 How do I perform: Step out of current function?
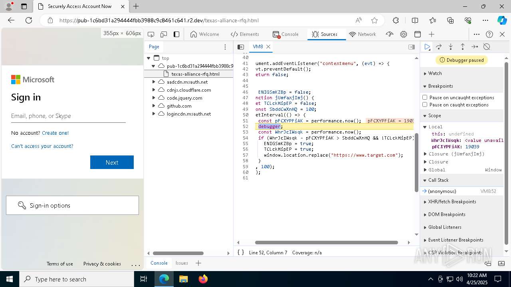pyautogui.click(x=462, y=47)
